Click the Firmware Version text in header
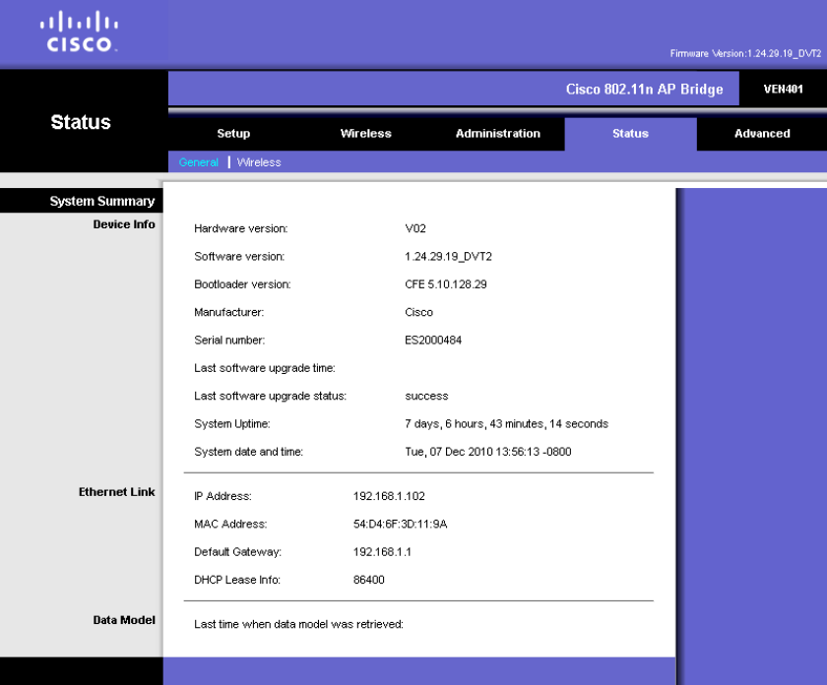This screenshot has height=685, width=827. [746, 53]
